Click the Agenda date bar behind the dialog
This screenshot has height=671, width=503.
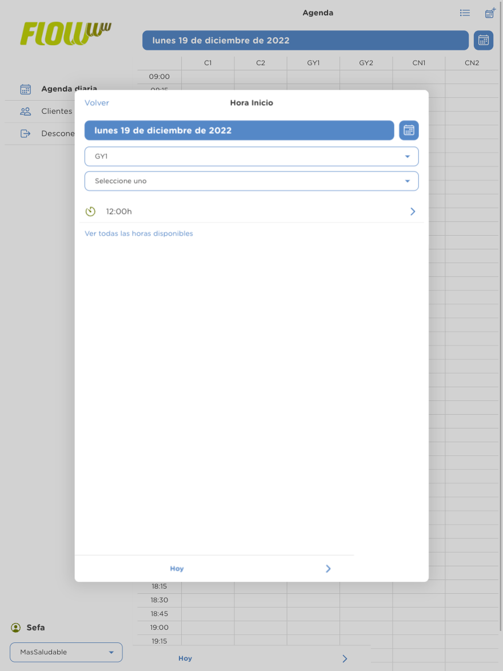(305, 40)
